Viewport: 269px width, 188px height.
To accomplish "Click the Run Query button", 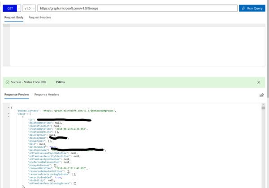I will (252, 8).
